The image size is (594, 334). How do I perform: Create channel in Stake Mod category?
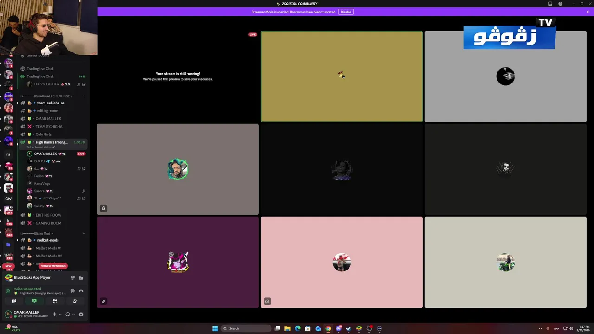pyautogui.click(x=84, y=233)
